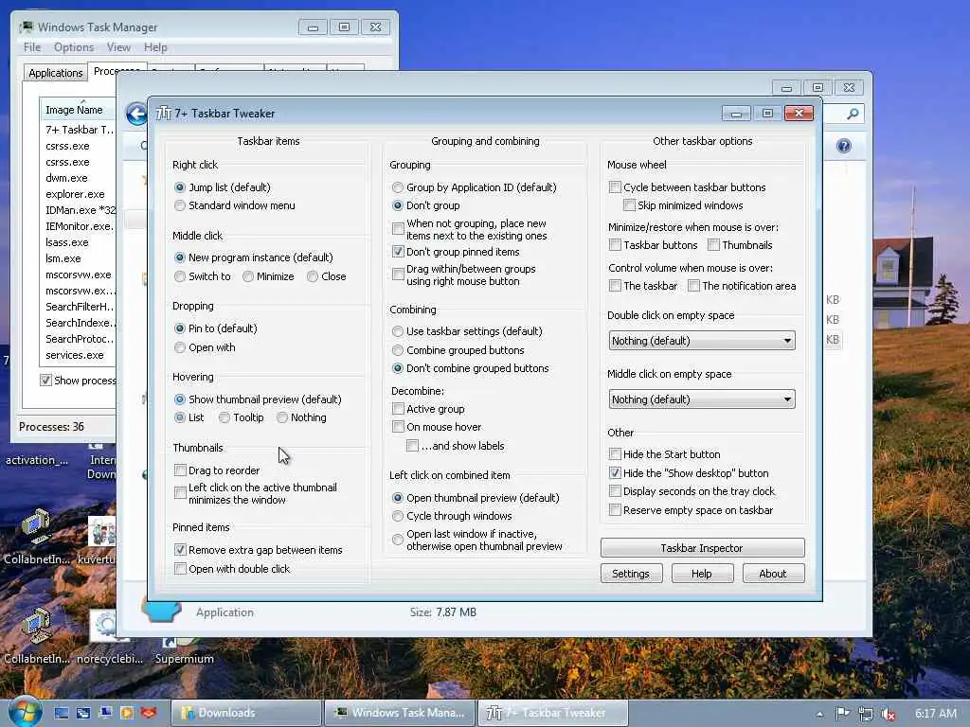Screen dimensions: 970x727
Task: Open the Supermium desktop shortcut
Action: click(x=185, y=650)
